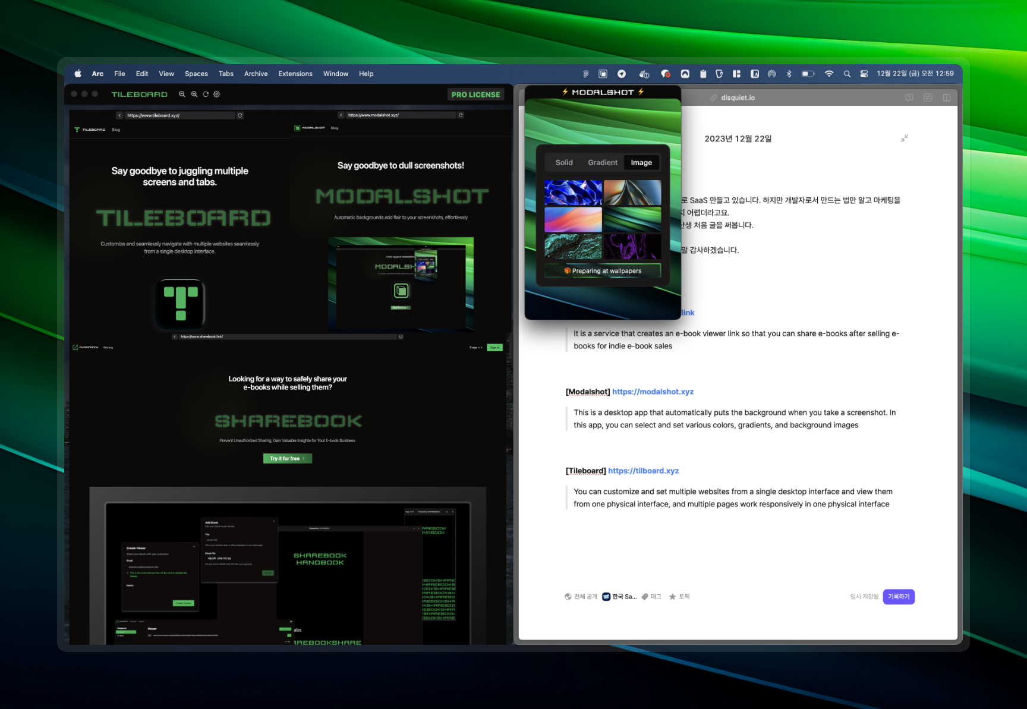
Task: Choose the teal marble wallpaper thumbnail
Action: tap(573, 246)
